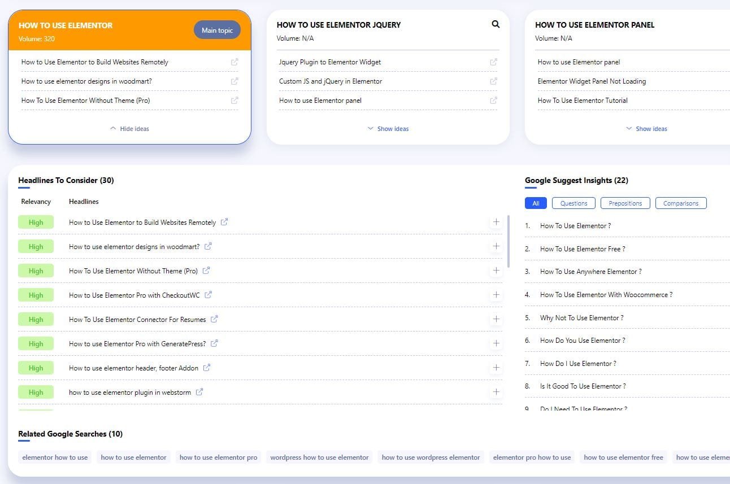Click 'How To Use Elementor With Woocommerce ?' suggestion
The image size is (730, 484).
click(606, 295)
